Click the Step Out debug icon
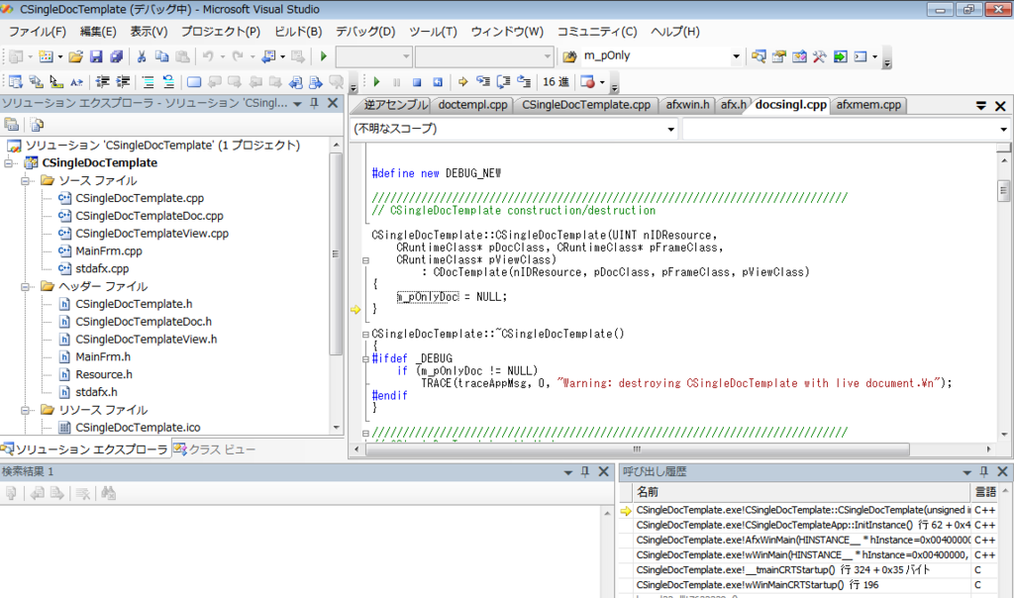 [x=525, y=82]
